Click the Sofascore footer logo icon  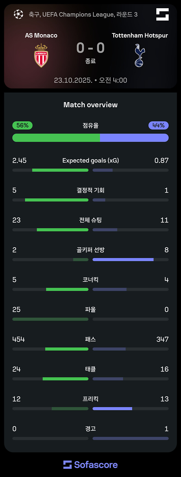(67, 465)
